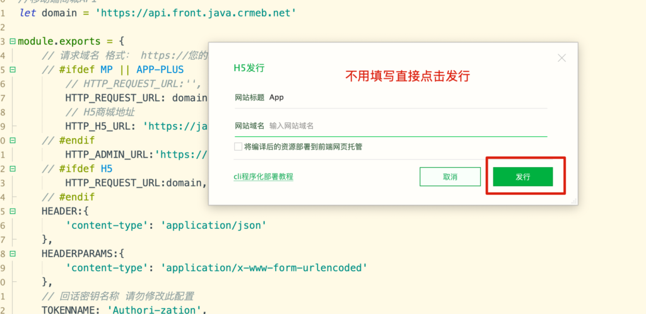Open the cli程序化部署教程 link
646x314 pixels.
(263, 177)
